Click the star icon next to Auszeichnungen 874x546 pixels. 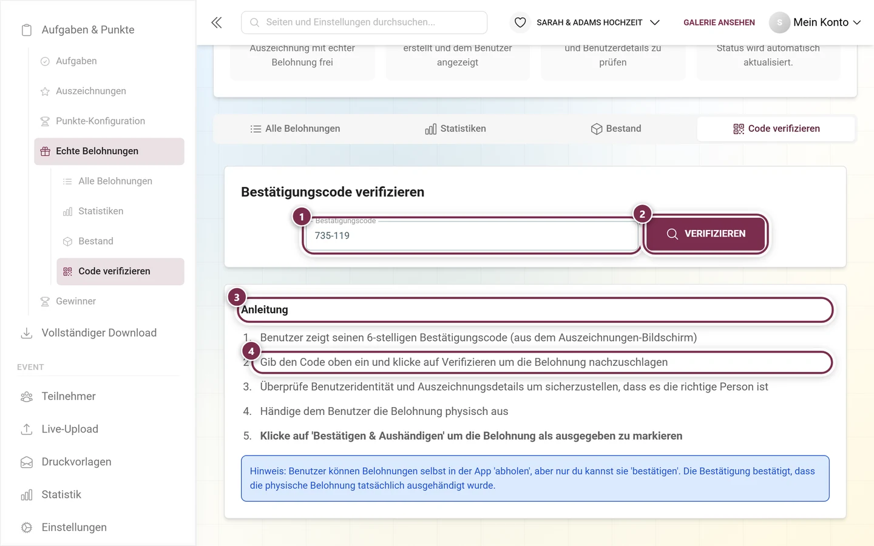point(45,91)
